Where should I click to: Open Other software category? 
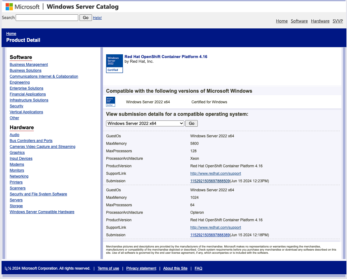(14, 118)
